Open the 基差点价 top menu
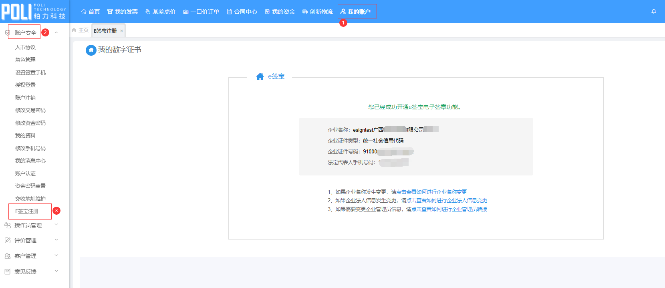 [x=160, y=12]
